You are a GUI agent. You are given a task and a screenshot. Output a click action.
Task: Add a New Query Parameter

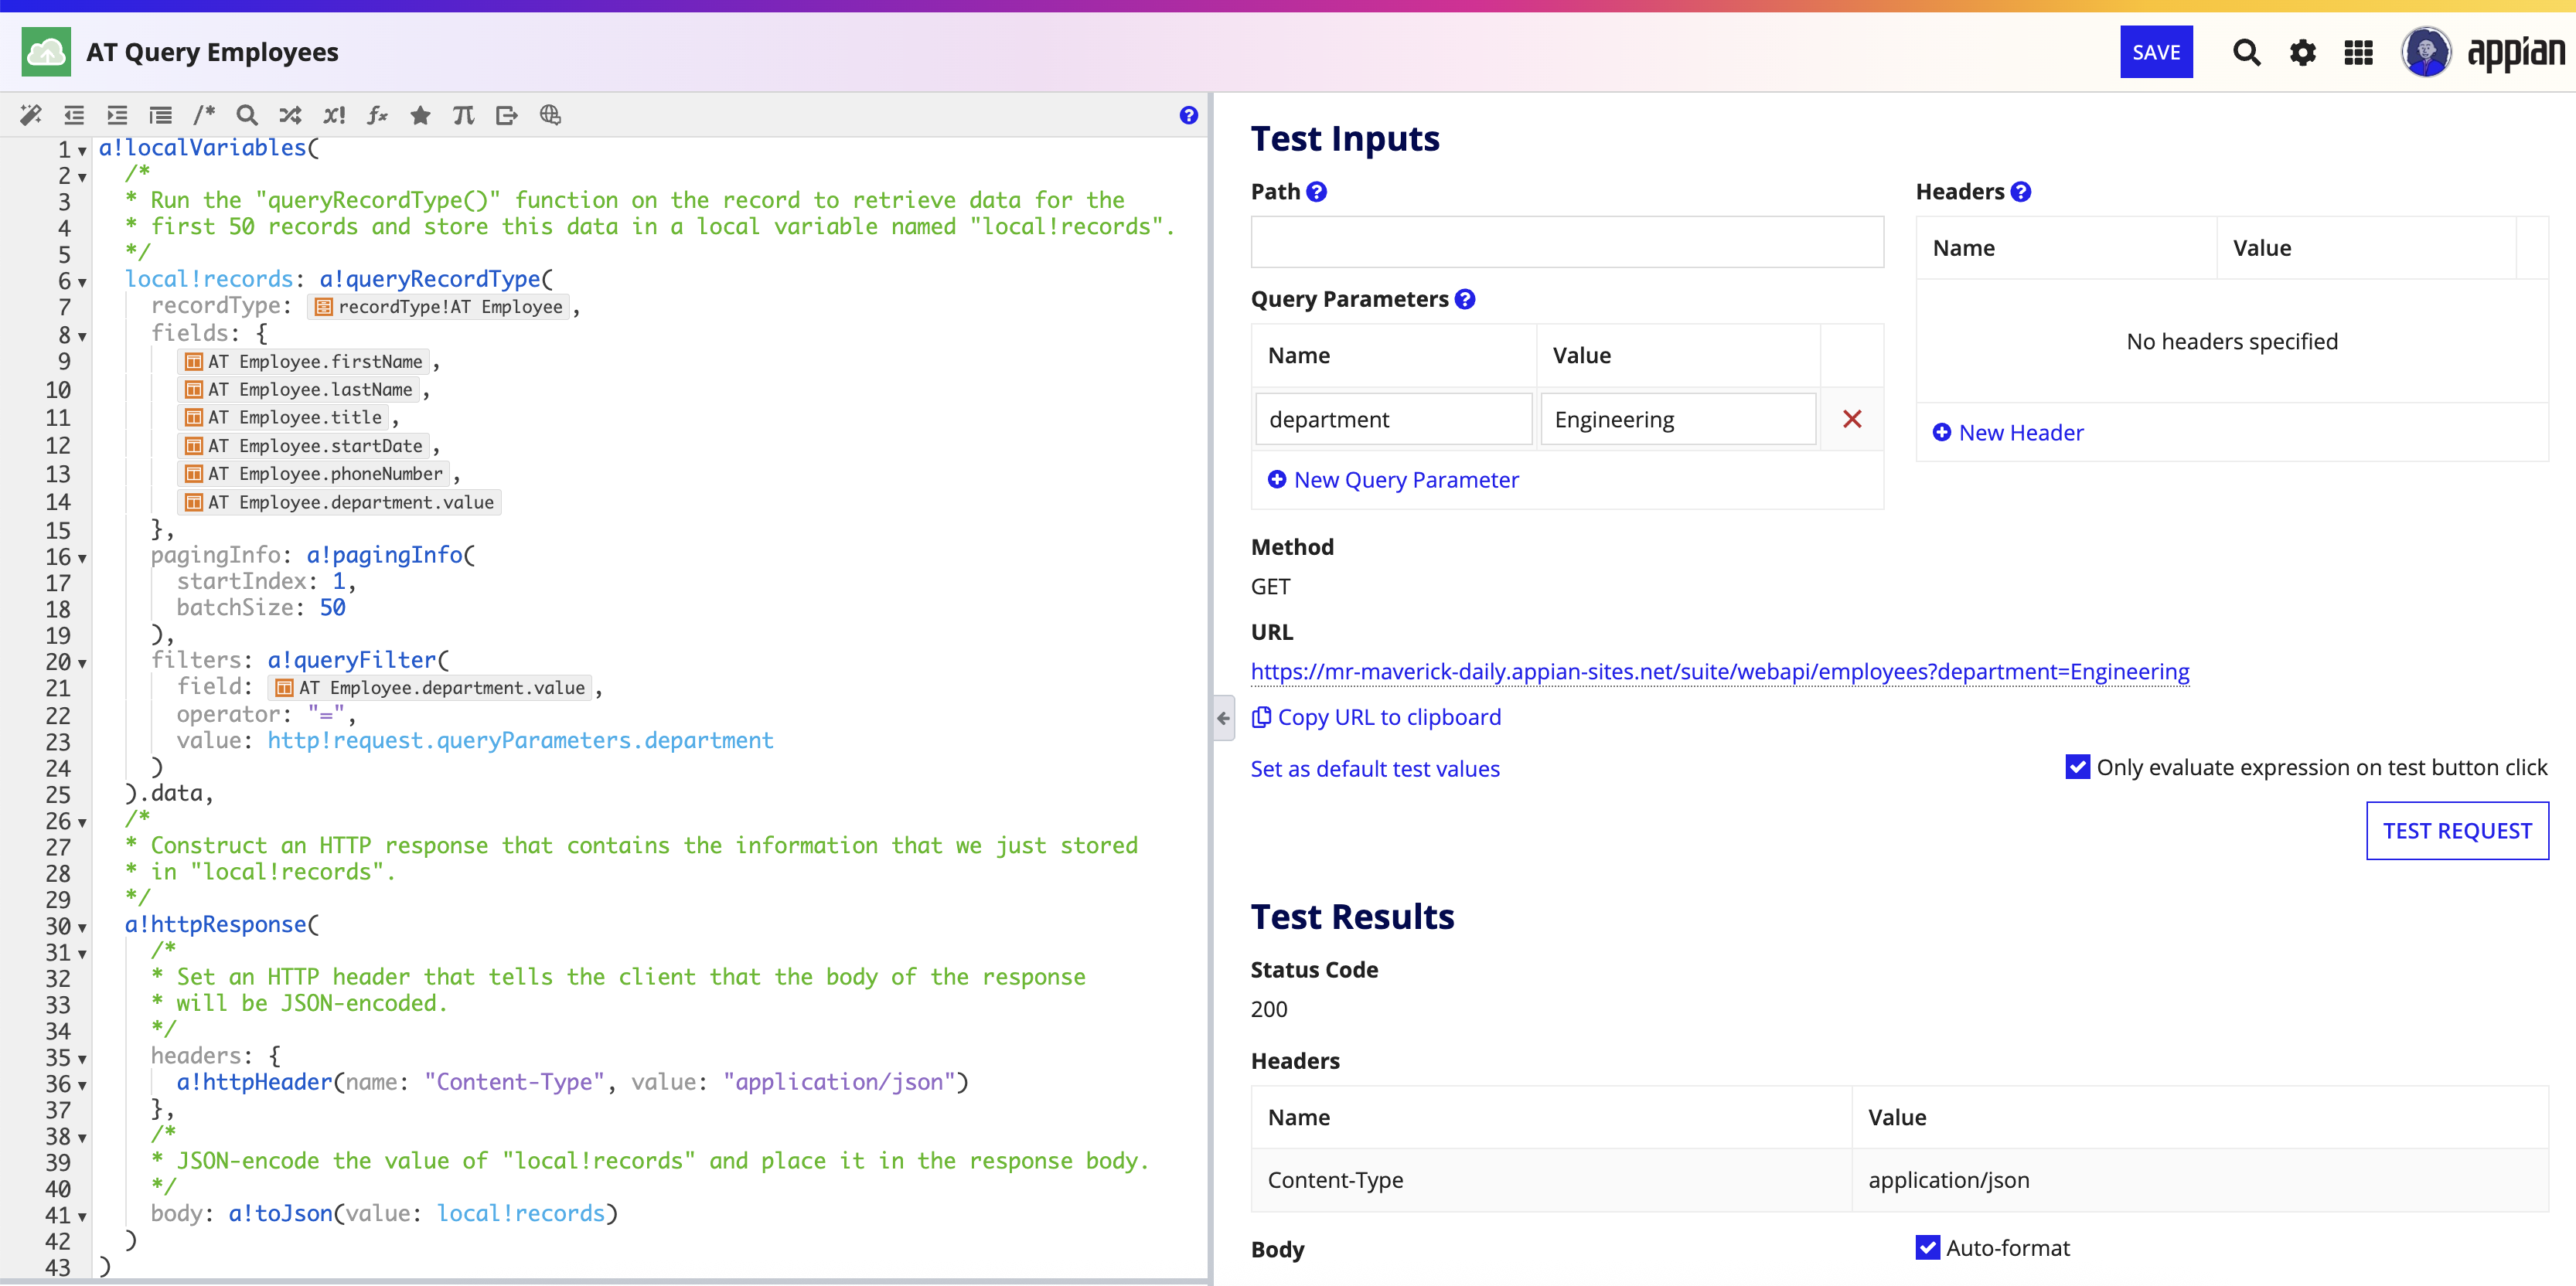(1393, 480)
